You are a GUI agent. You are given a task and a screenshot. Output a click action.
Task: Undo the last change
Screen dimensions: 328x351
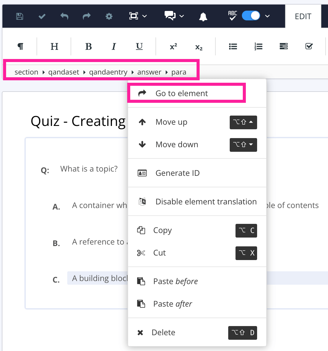64,16
